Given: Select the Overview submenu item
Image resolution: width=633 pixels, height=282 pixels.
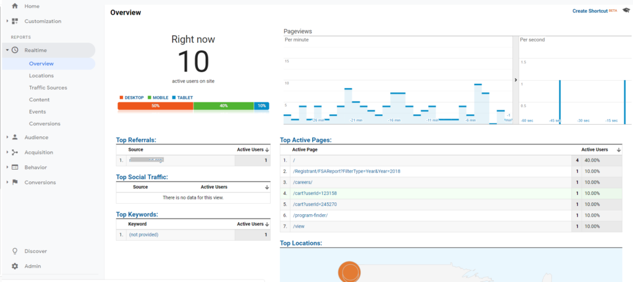Looking at the screenshot, I should 41,64.
